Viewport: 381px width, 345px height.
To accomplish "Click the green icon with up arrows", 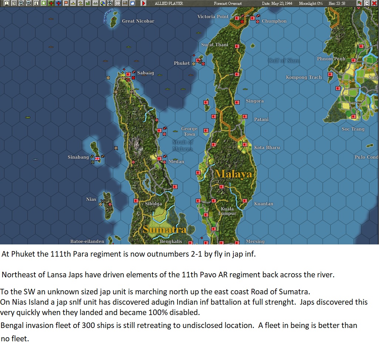I will 95,3.
